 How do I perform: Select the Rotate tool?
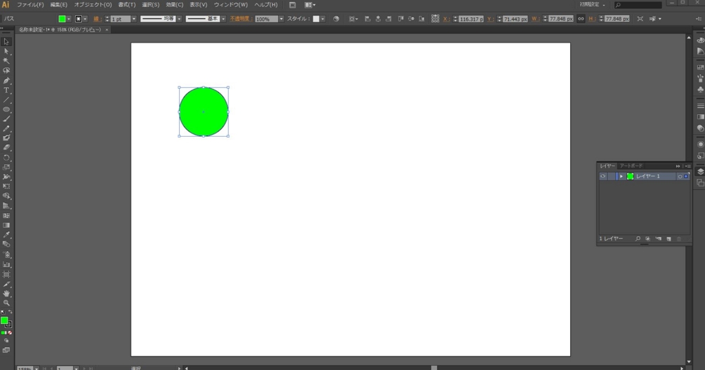pos(6,157)
